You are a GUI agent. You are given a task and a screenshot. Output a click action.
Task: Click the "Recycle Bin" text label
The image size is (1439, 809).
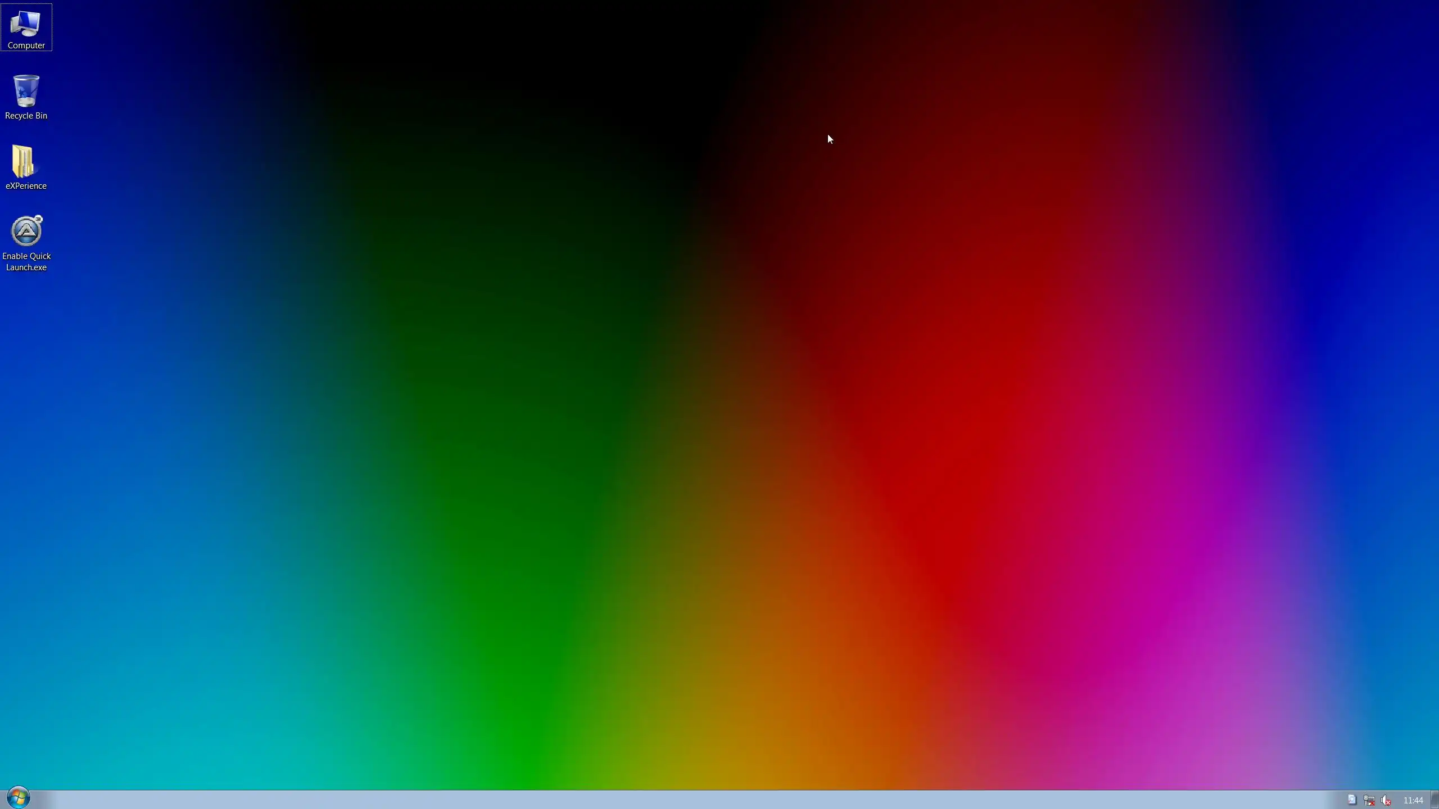click(26, 116)
